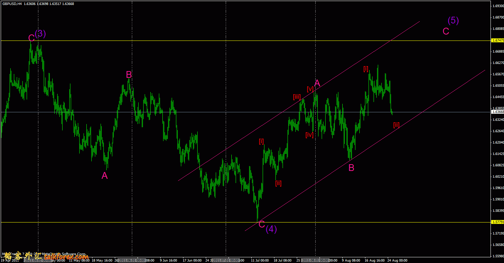
Task: Select the red [iv] wave label
Action: pos(309,135)
